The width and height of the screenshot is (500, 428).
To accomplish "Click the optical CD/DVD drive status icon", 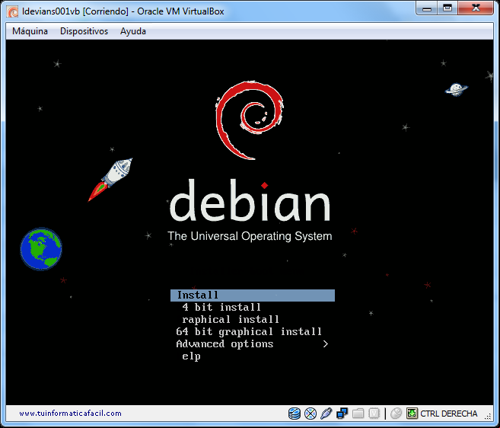I will tap(311, 414).
